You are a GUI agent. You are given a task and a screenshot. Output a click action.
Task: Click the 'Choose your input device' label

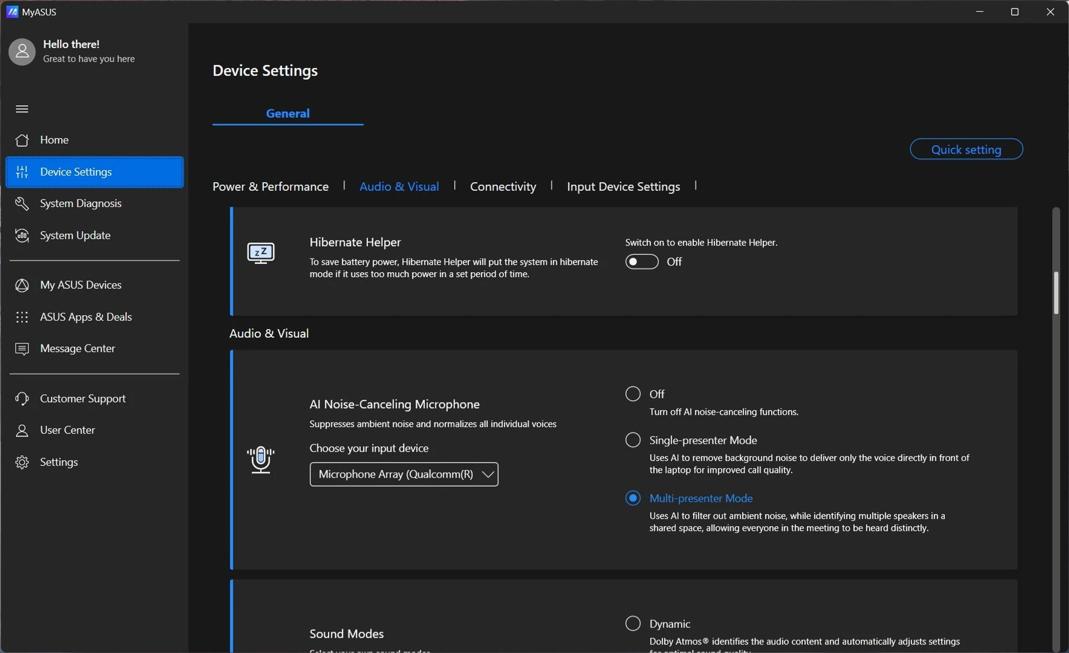pyautogui.click(x=369, y=448)
